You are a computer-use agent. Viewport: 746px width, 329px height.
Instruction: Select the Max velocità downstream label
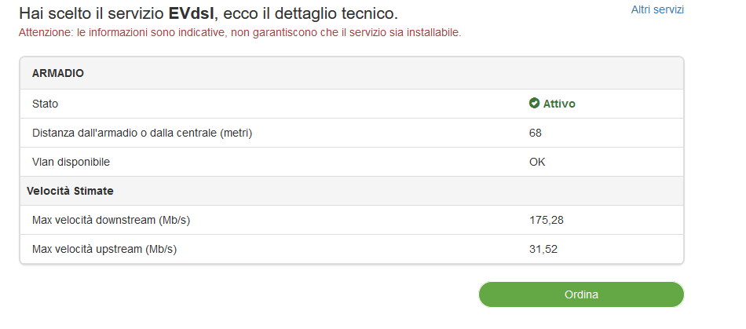click(x=111, y=220)
